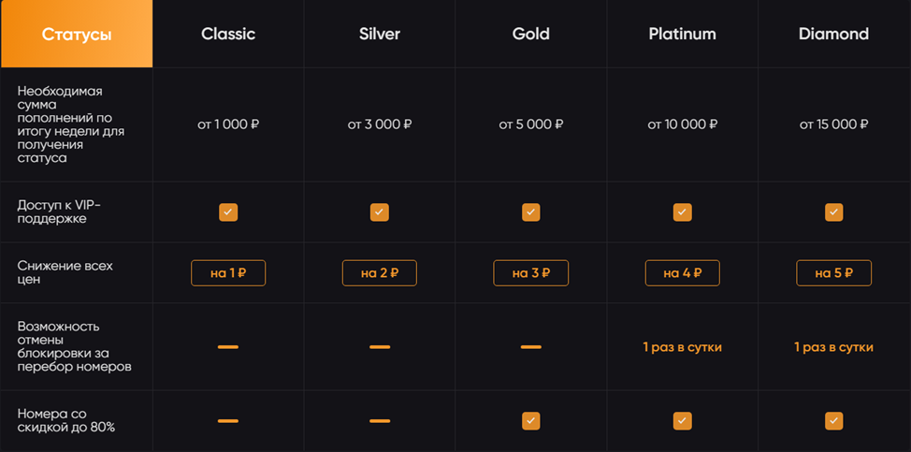This screenshot has height=452, width=911.
Task: Select the Diamond column header
Action: click(x=833, y=34)
